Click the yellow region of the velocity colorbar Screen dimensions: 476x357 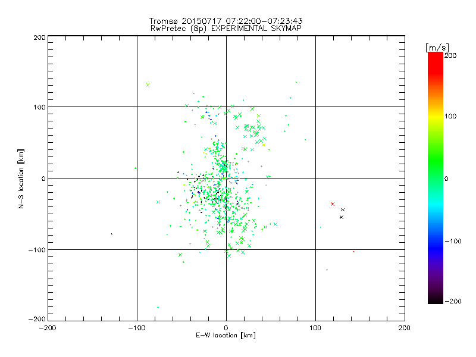(436, 117)
